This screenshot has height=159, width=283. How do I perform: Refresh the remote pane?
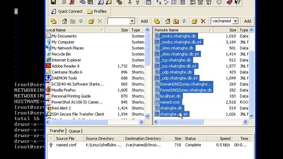(184, 21)
